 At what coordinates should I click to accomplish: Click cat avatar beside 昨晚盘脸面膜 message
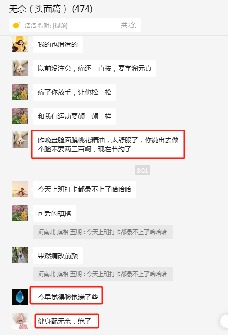[20, 140]
